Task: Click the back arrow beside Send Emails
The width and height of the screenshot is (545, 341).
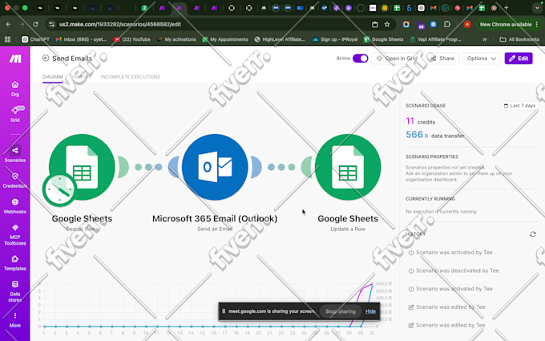Action: coord(46,58)
